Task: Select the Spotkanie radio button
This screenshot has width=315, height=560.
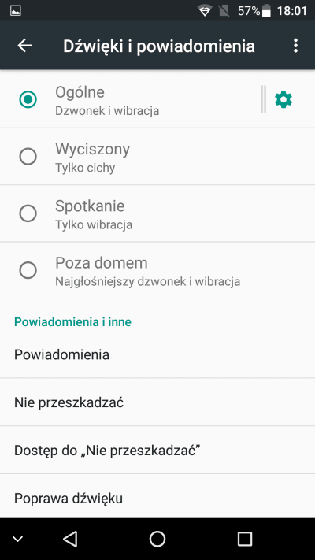Action: 28,213
